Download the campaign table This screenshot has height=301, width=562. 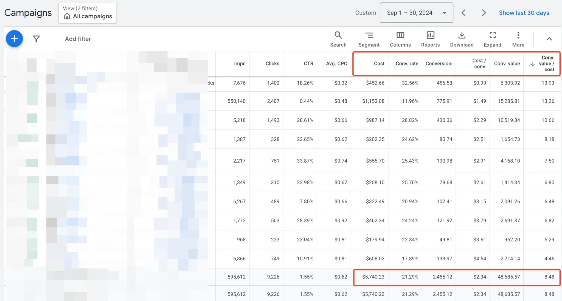(x=462, y=39)
